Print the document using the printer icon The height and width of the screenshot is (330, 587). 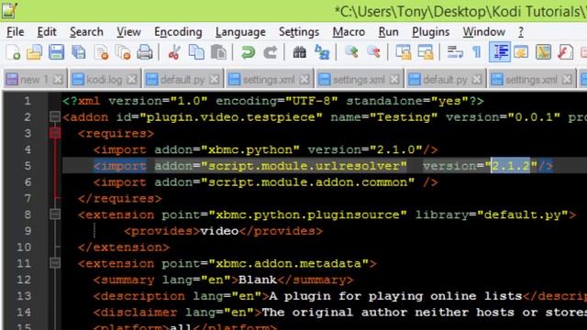(145, 52)
